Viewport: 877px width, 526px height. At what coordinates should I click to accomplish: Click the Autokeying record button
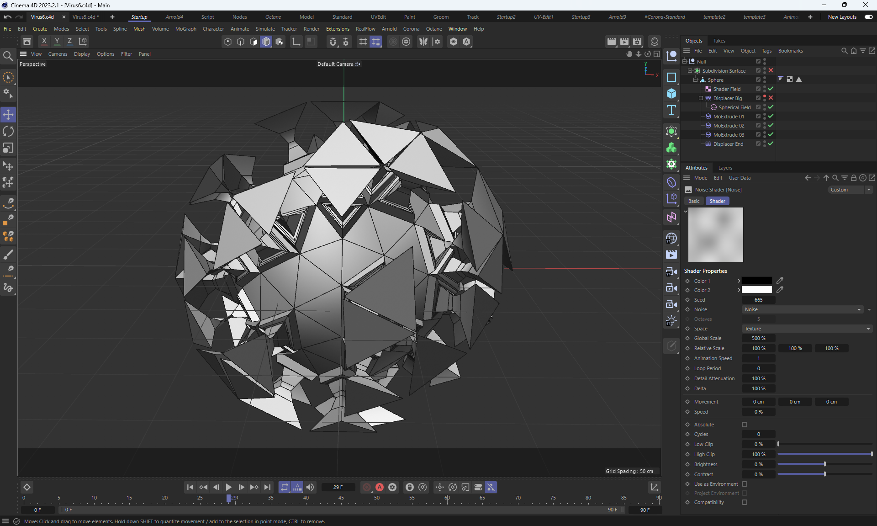click(x=379, y=487)
